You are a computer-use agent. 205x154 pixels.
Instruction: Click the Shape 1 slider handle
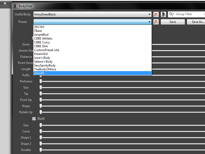click(41, 138)
